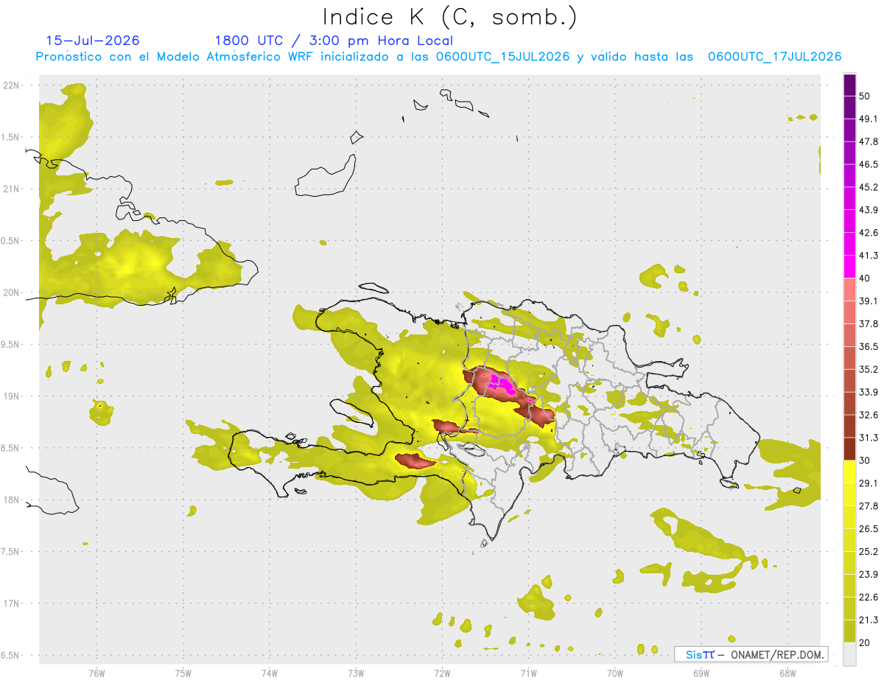Click the "36.5" colorbar value

click(869, 346)
